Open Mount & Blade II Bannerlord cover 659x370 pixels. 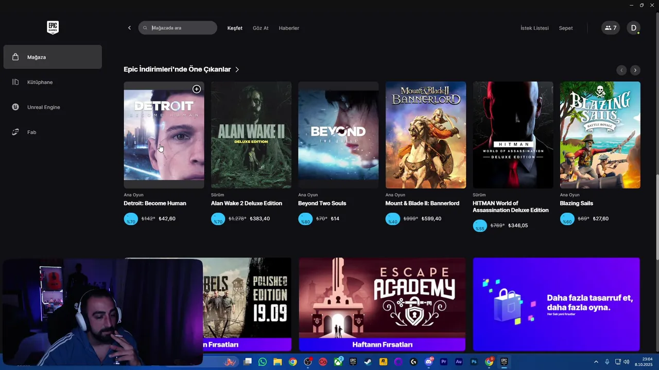tap(426, 135)
